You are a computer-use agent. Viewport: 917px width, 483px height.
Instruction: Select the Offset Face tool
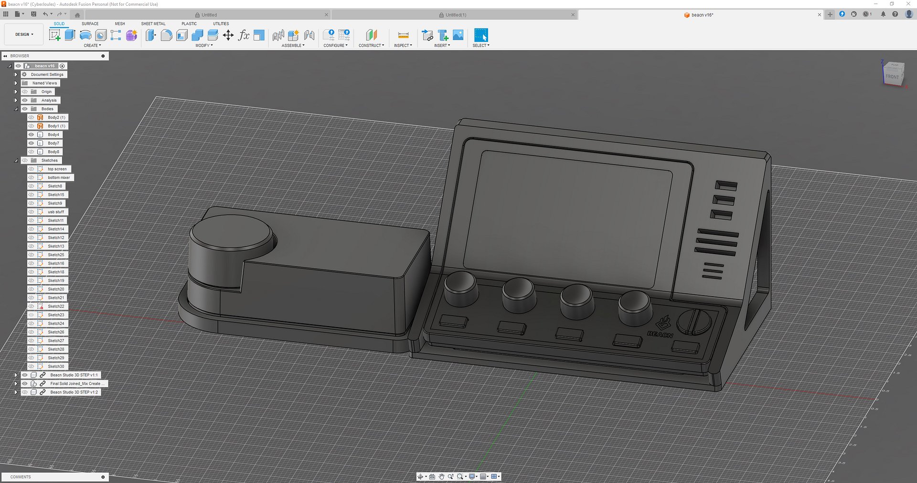pos(213,35)
